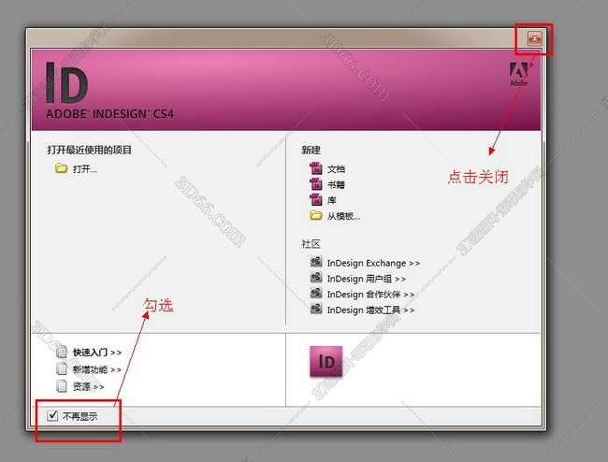Create a new 书籍
The height and width of the screenshot is (462, 608).
pyautogui.click(x=336, y=184)
